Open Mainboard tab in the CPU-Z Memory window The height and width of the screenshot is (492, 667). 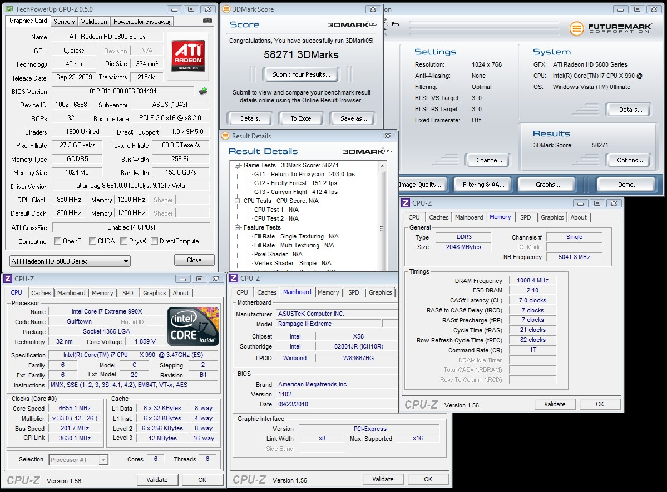[x=469, y=217]
